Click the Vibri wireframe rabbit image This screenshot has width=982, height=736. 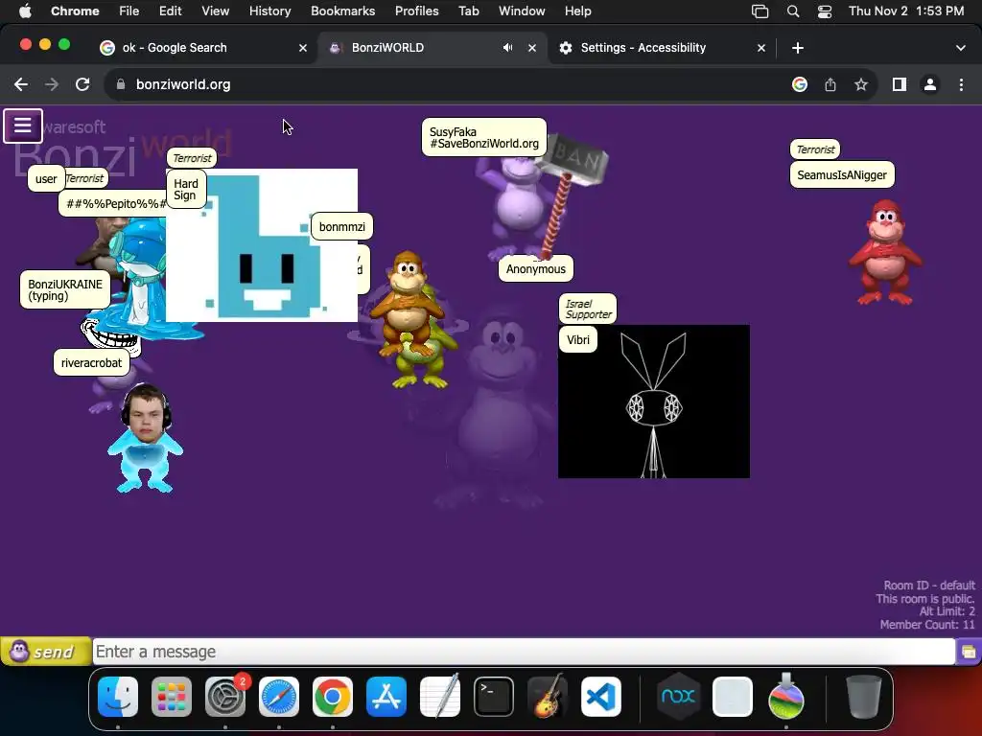(x=654, y=402)
